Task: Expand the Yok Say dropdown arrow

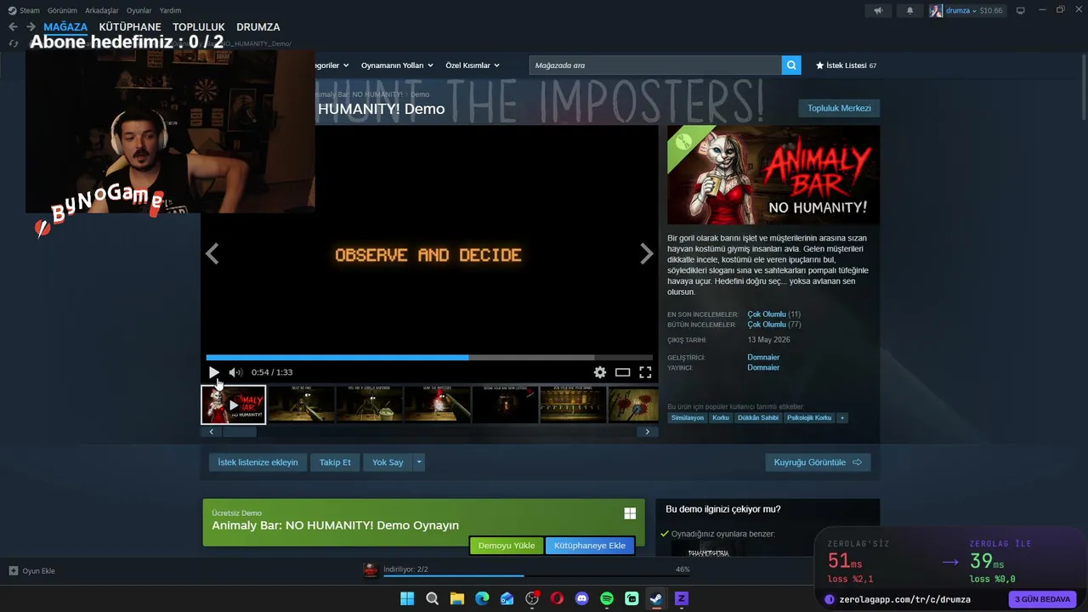Action: (419, 462)
